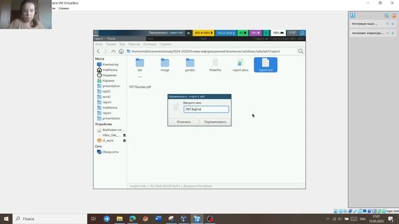Open the Переход menu
This screenshot has height=224, width=399.
point(134,44)
